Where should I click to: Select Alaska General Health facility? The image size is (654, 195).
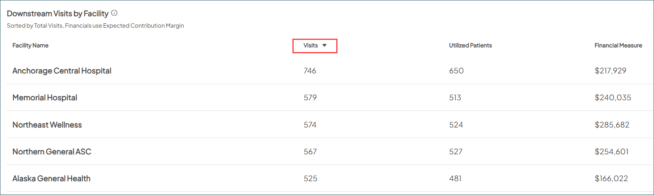51,178
